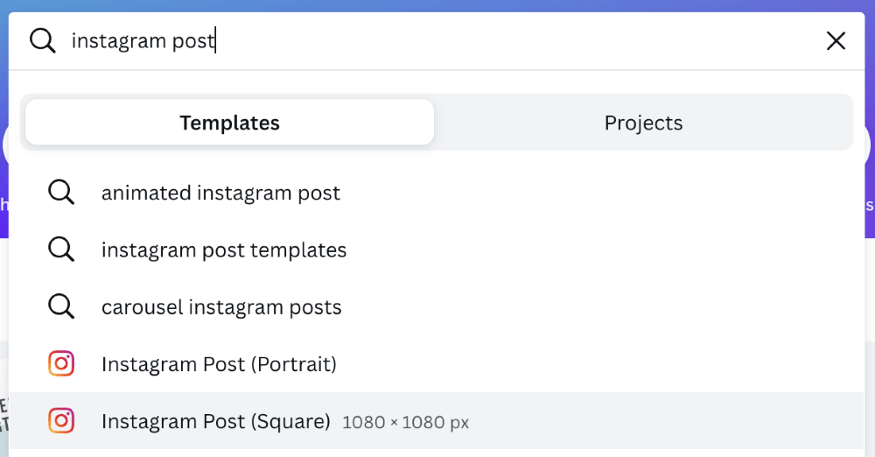Focus the 'instagram post' search input field

coord(437,40)
